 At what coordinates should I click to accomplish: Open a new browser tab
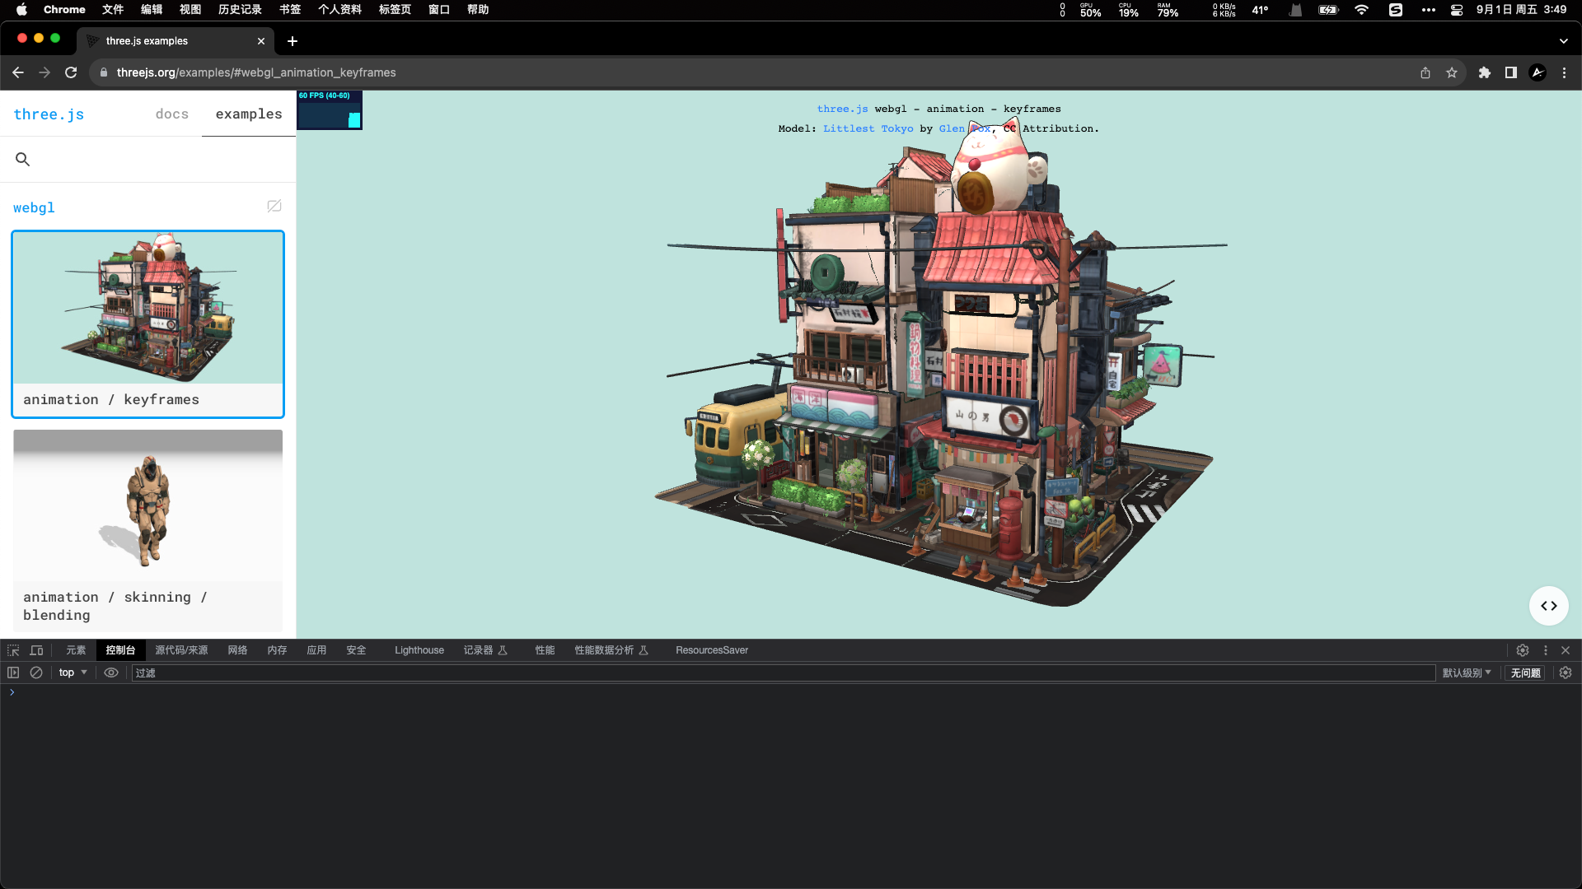tap(293, 41)
